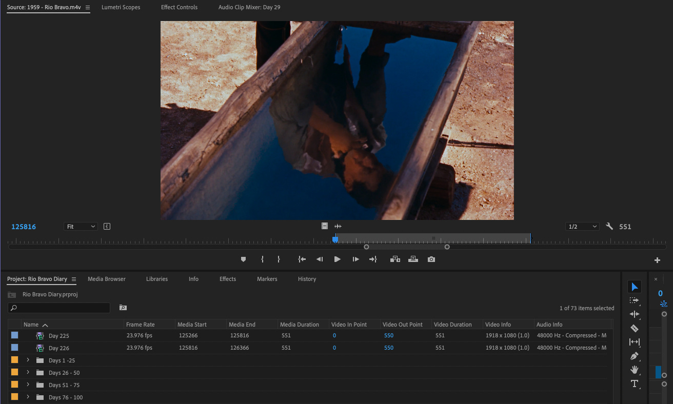Open the Libraries tab
Screen dimensions: 673x404
(x=157, y=279)
